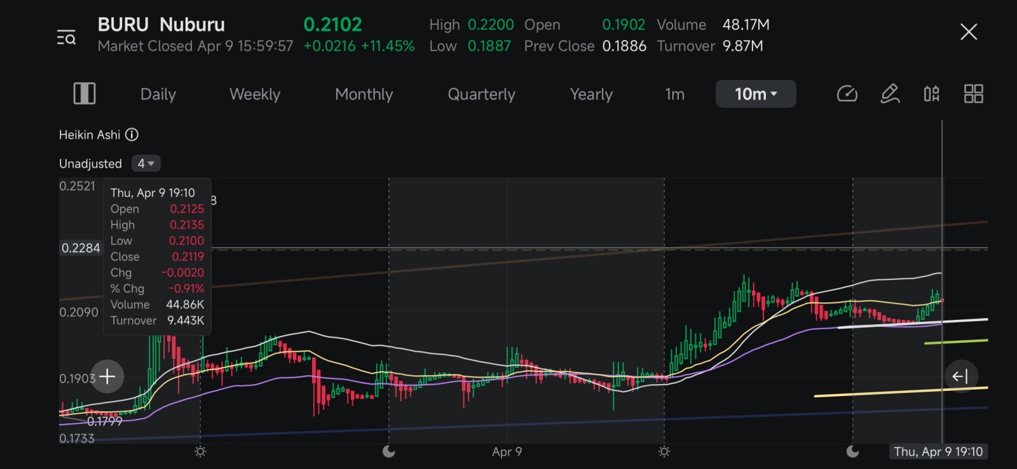Switch to the Yearly timeframe
Viewport: 1017px width, 469px height.
[591, 95]
